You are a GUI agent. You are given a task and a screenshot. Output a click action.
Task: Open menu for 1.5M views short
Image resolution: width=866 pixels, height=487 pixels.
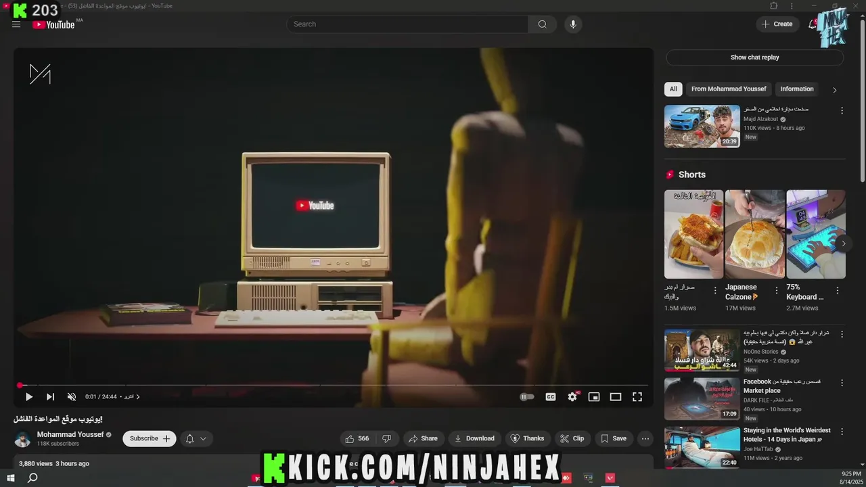715,290
